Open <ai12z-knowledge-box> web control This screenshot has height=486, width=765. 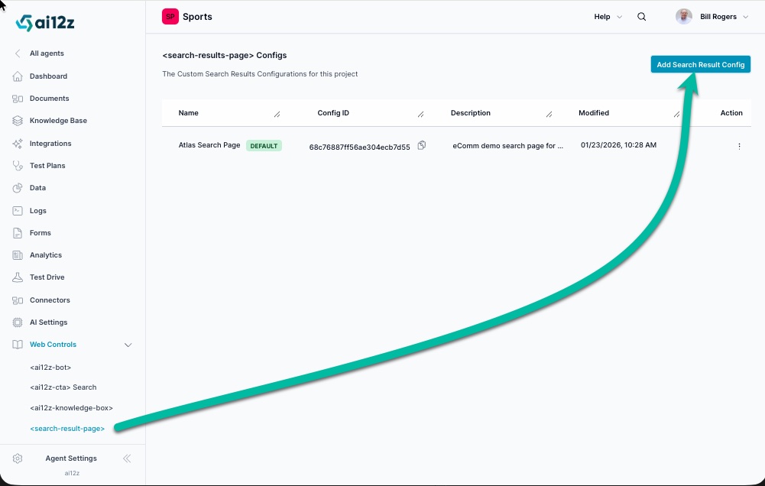[71, 408]
